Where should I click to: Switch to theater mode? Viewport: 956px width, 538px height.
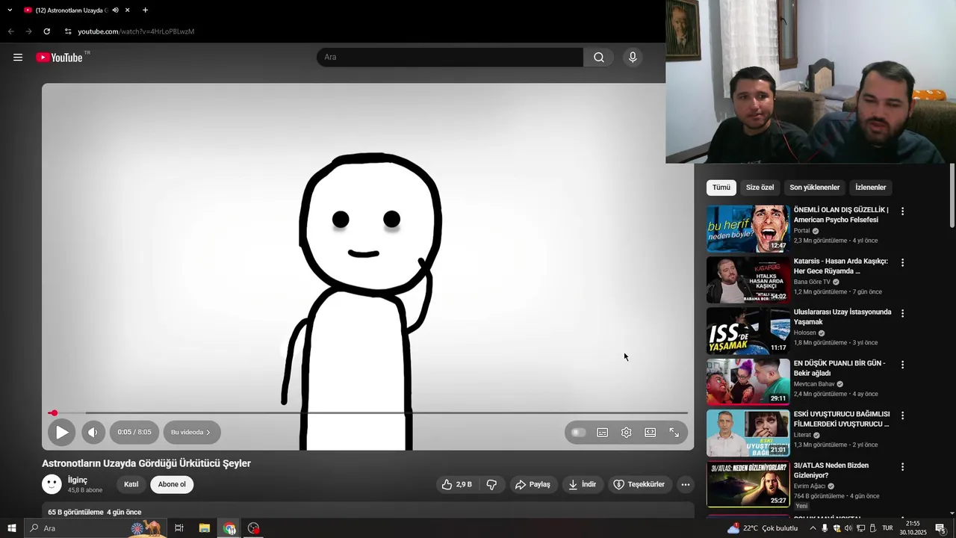pyautogui.click(x=651, y=432)
